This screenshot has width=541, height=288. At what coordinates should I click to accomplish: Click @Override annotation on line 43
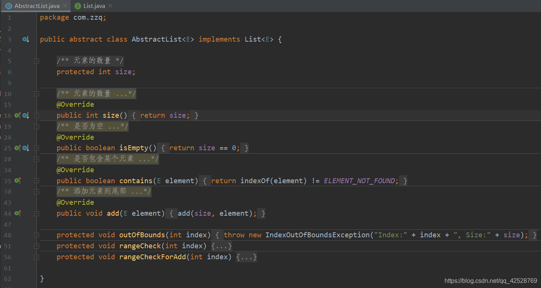[75, 202]
